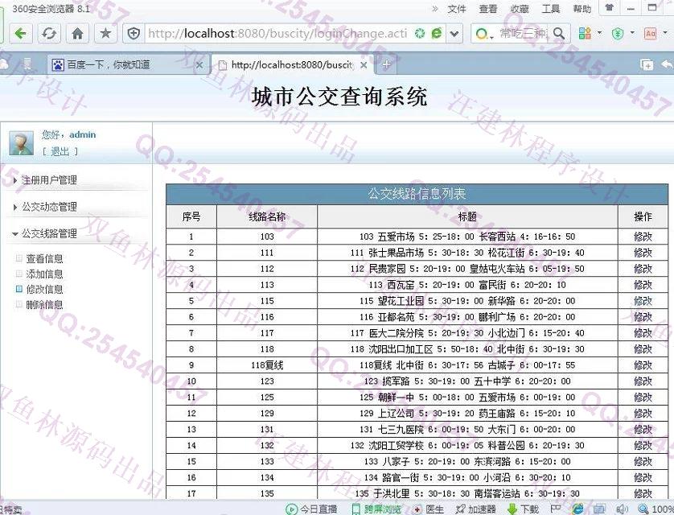Viewport: 674px width, 515px height.
Task: Click the search magnifier icon
Action: click(x=559, y=33)
